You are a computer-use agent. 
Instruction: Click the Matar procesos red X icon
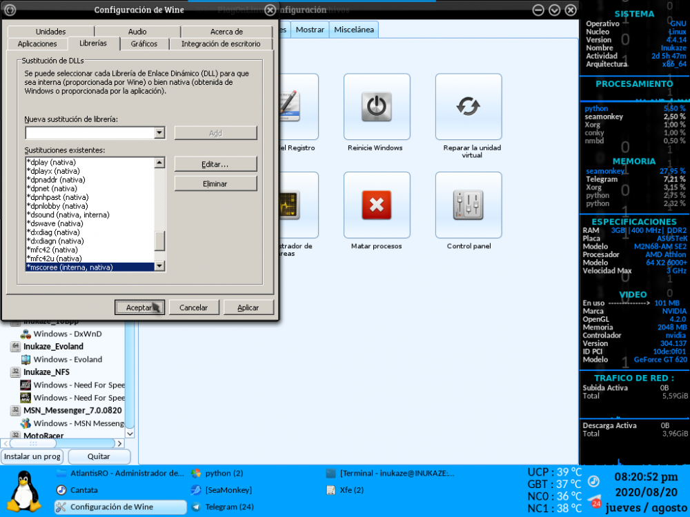[375, 205]
